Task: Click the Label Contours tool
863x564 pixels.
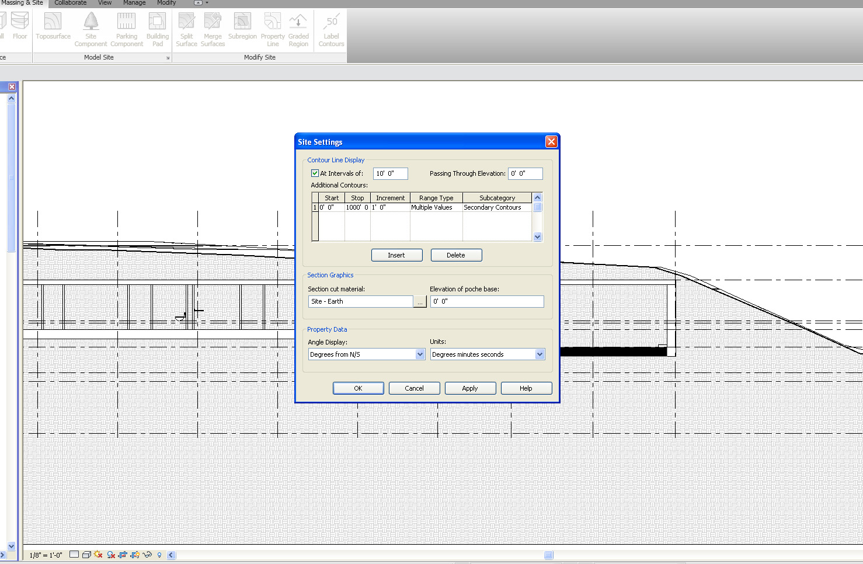Action: 331,22
